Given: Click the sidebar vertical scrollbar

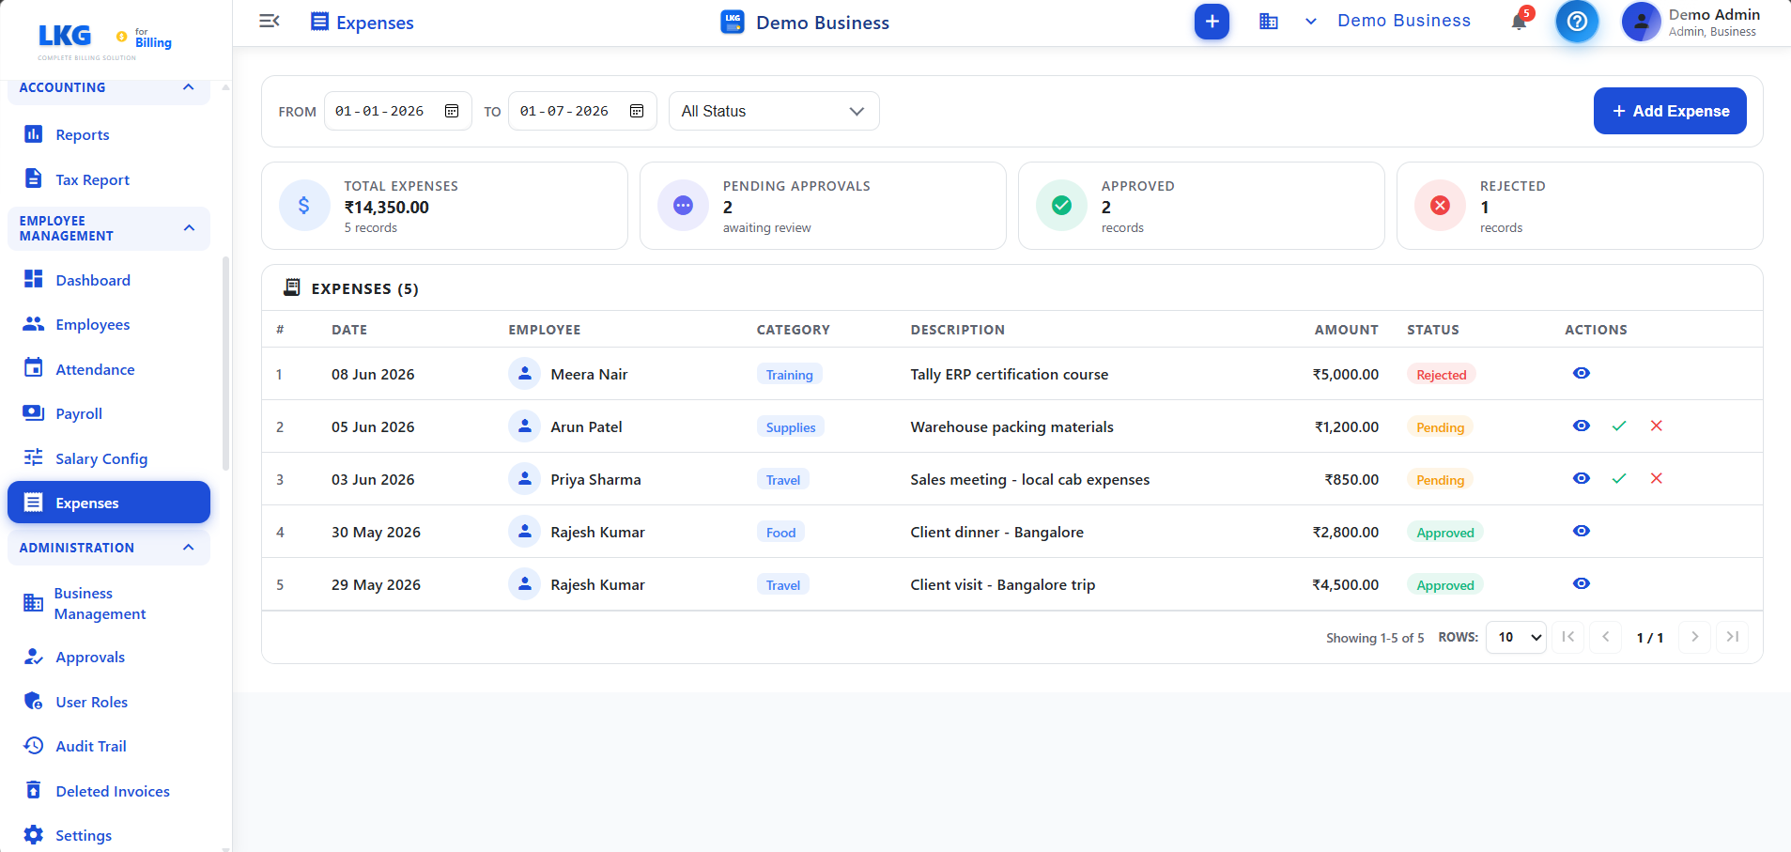Looking at the screenshot, I should click(x=225, y=363).
